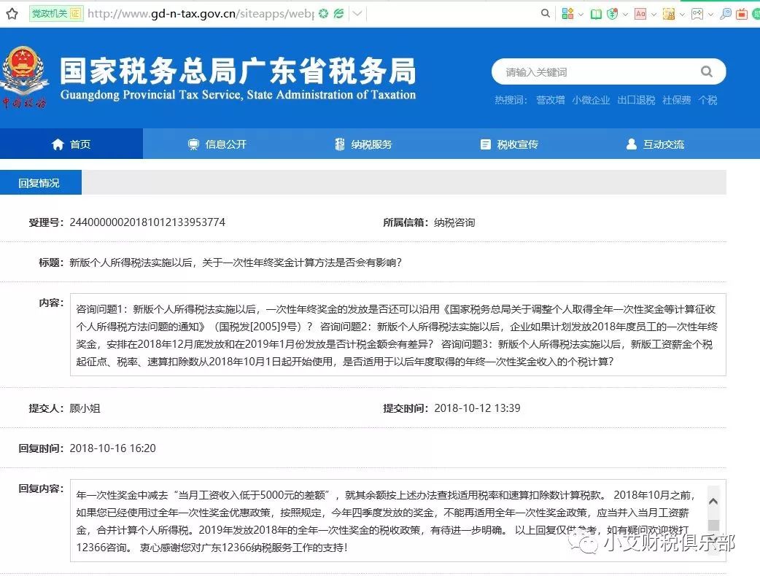Click the submit time 2018-10-12 13:39
Image resolution: width=760 pixels, height=576 pixels.
pyautogui.click(x=477, y=408)
